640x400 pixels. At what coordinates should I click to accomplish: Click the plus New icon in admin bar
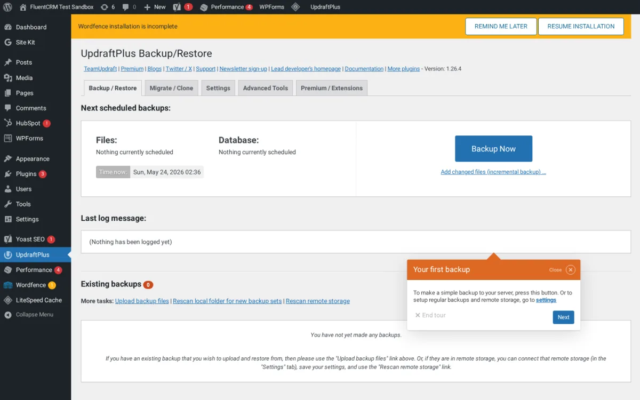(x=147, y=7)
